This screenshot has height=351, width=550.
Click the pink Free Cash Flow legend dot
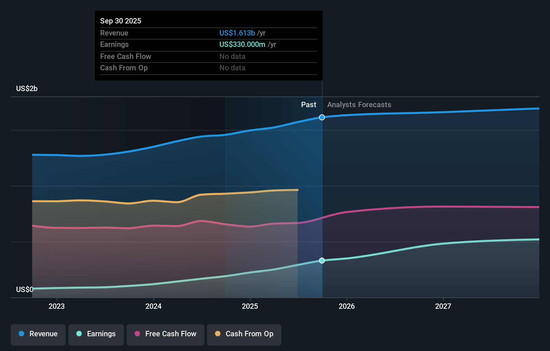coord(137,334)
